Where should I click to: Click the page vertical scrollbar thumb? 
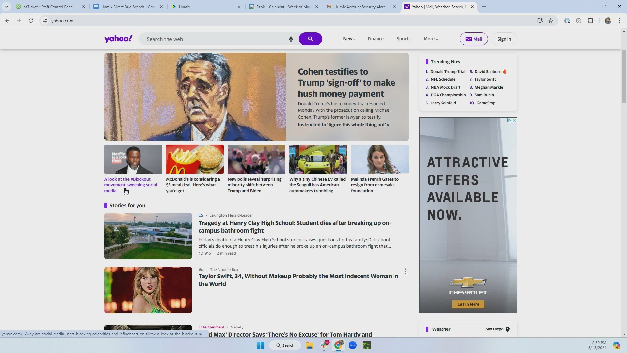tap(624, 76)
